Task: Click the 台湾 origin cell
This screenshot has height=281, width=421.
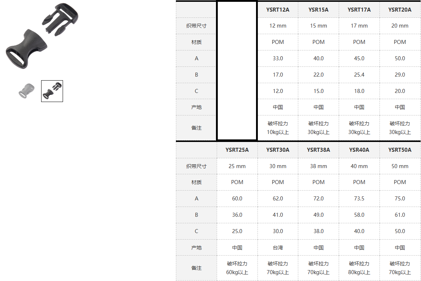Action: pos(278,248)
